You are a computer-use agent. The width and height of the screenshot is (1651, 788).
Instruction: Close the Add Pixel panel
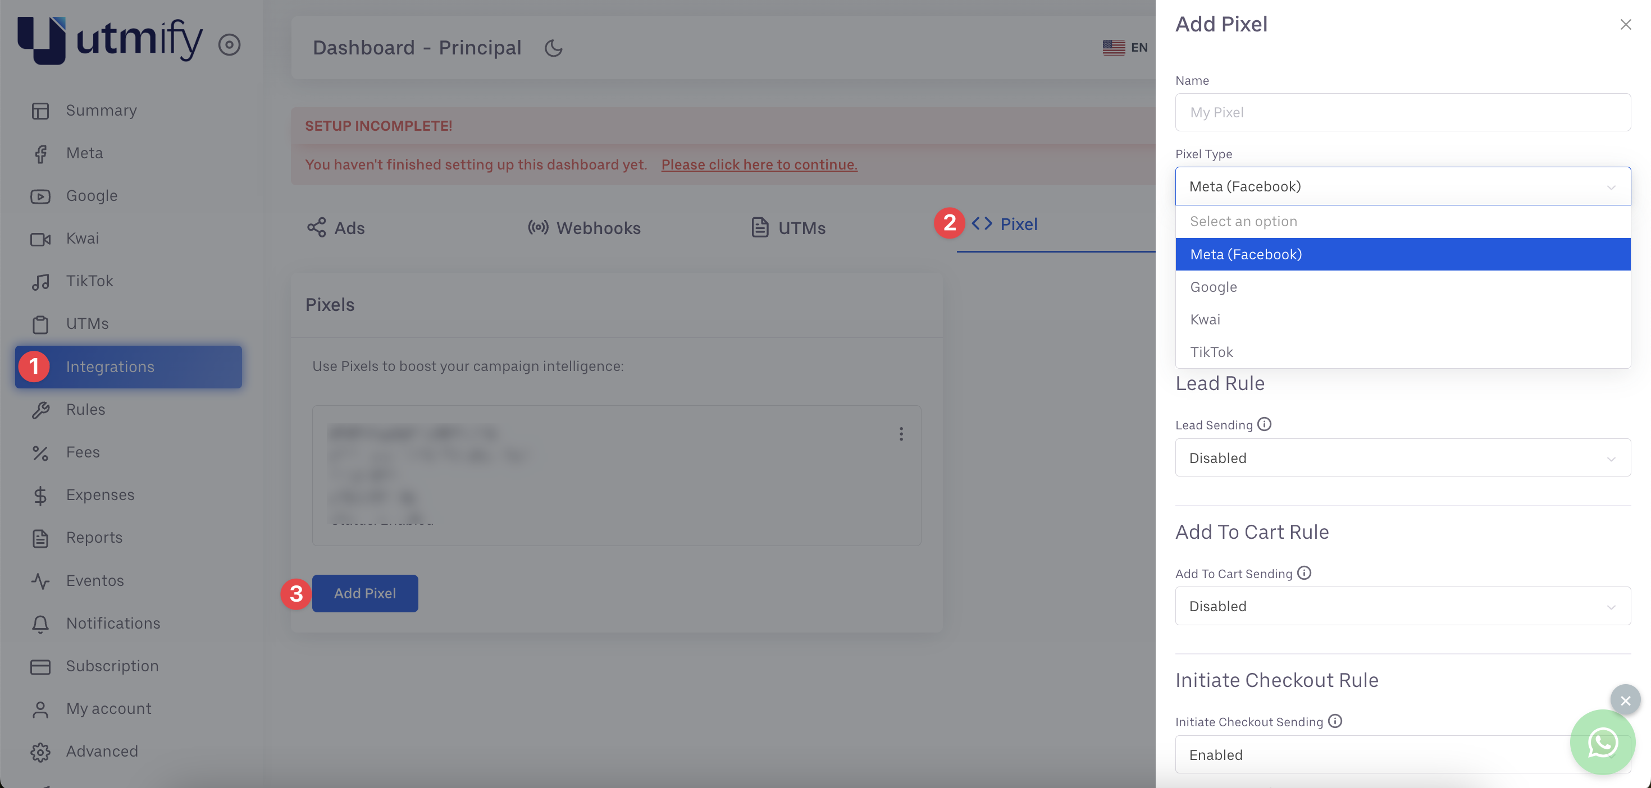(x=1625, y=24)
